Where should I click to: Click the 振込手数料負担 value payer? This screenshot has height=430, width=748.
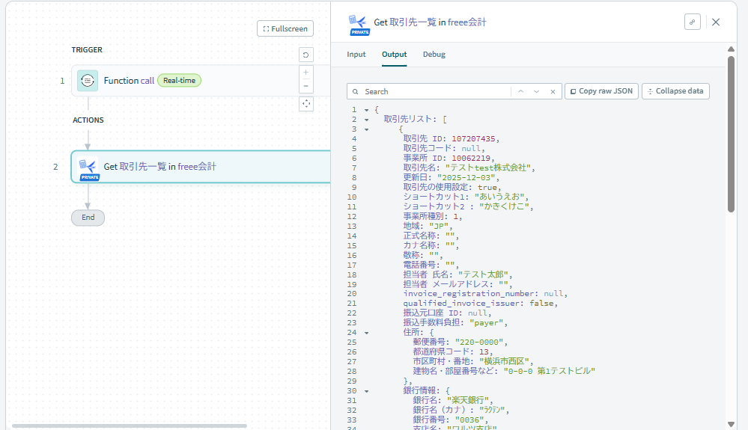pyautogui.click(x=487, y=323)
